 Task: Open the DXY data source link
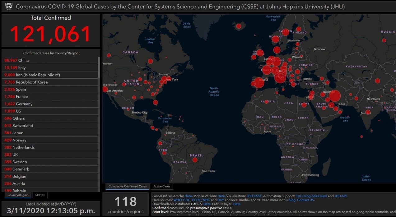click(221, 200)
